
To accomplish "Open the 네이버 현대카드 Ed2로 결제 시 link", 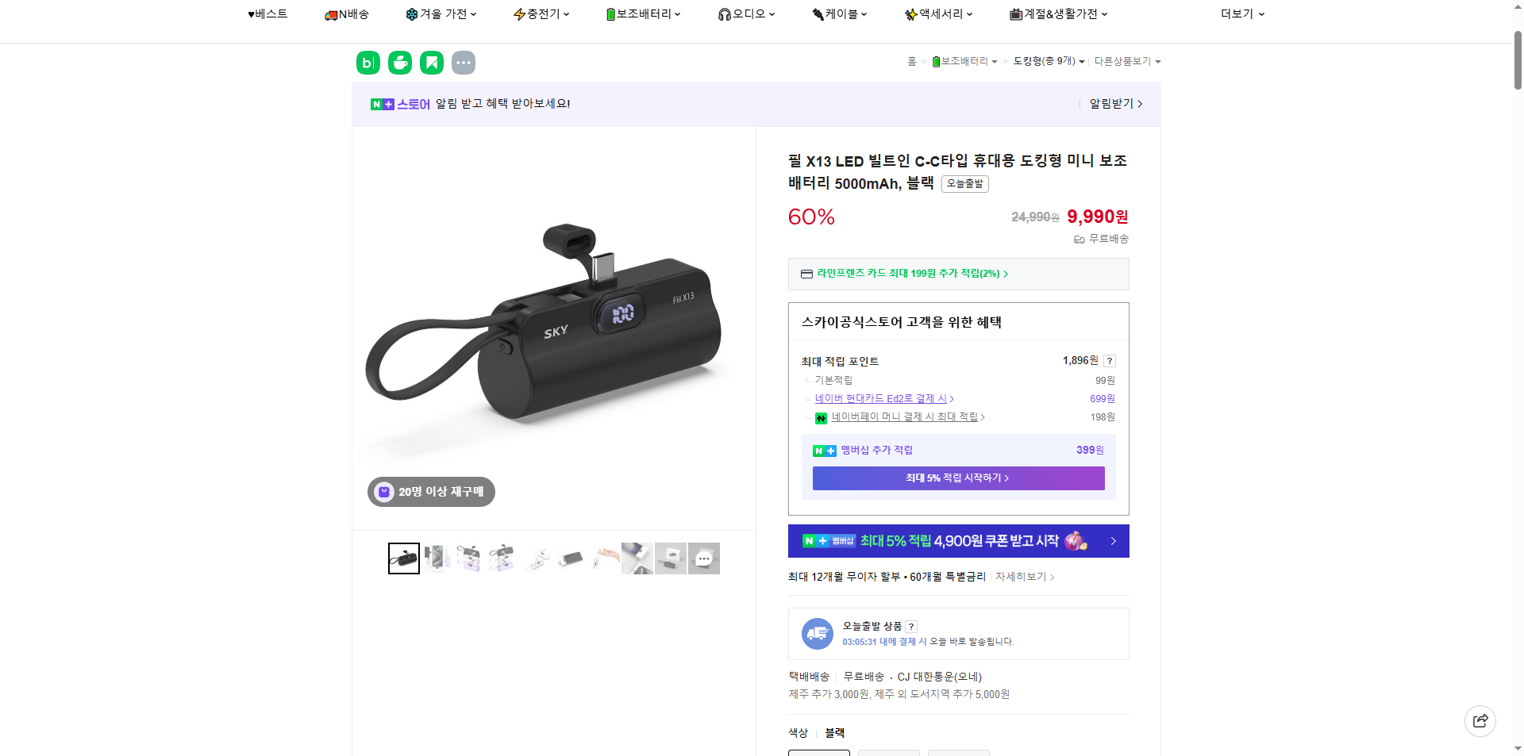I will pos(883,398).
